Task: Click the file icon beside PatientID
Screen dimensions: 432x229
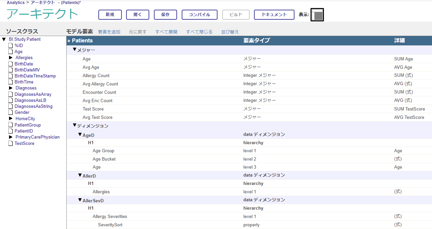Action: pos(10,131)
